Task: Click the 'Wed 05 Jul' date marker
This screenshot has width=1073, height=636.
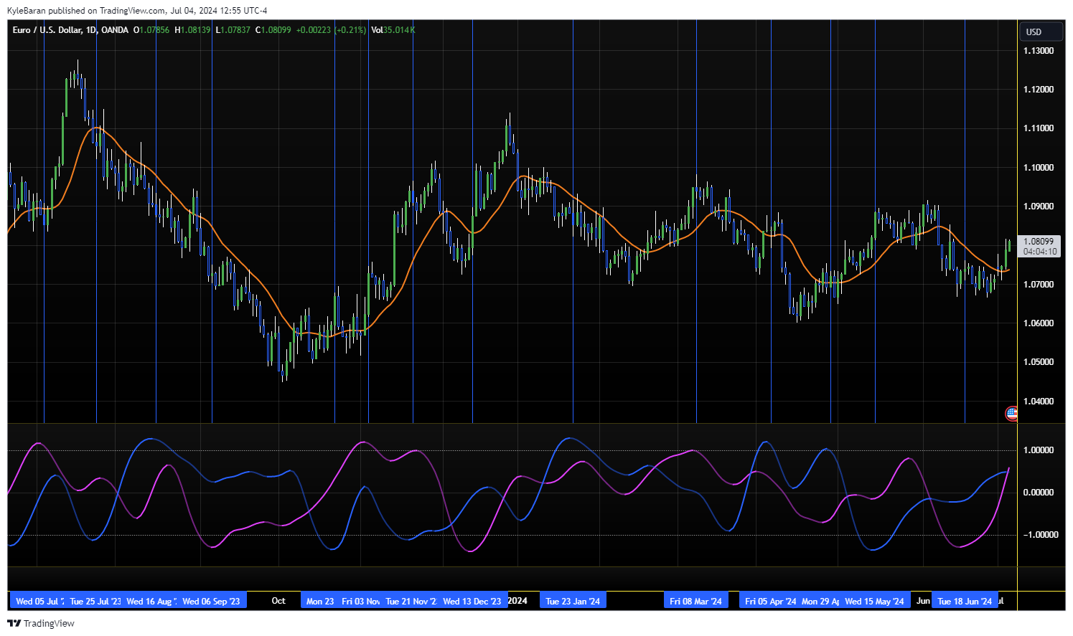Action: coord(39,601)
